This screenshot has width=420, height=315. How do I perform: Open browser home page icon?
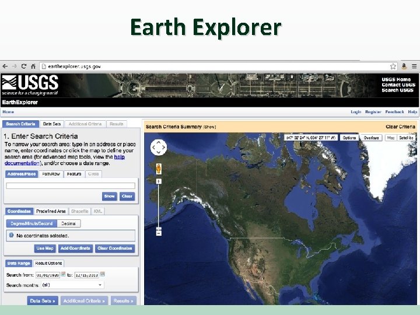[x=33, y=66]
